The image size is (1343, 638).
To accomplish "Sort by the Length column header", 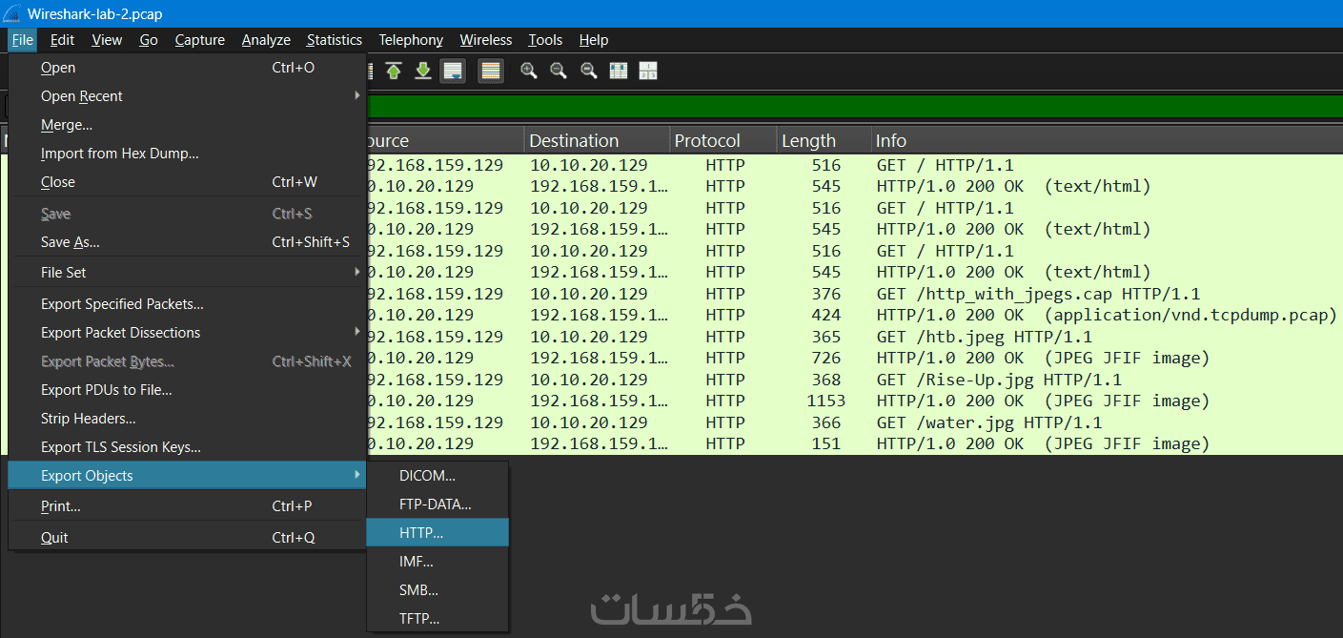I will [824, 140].
